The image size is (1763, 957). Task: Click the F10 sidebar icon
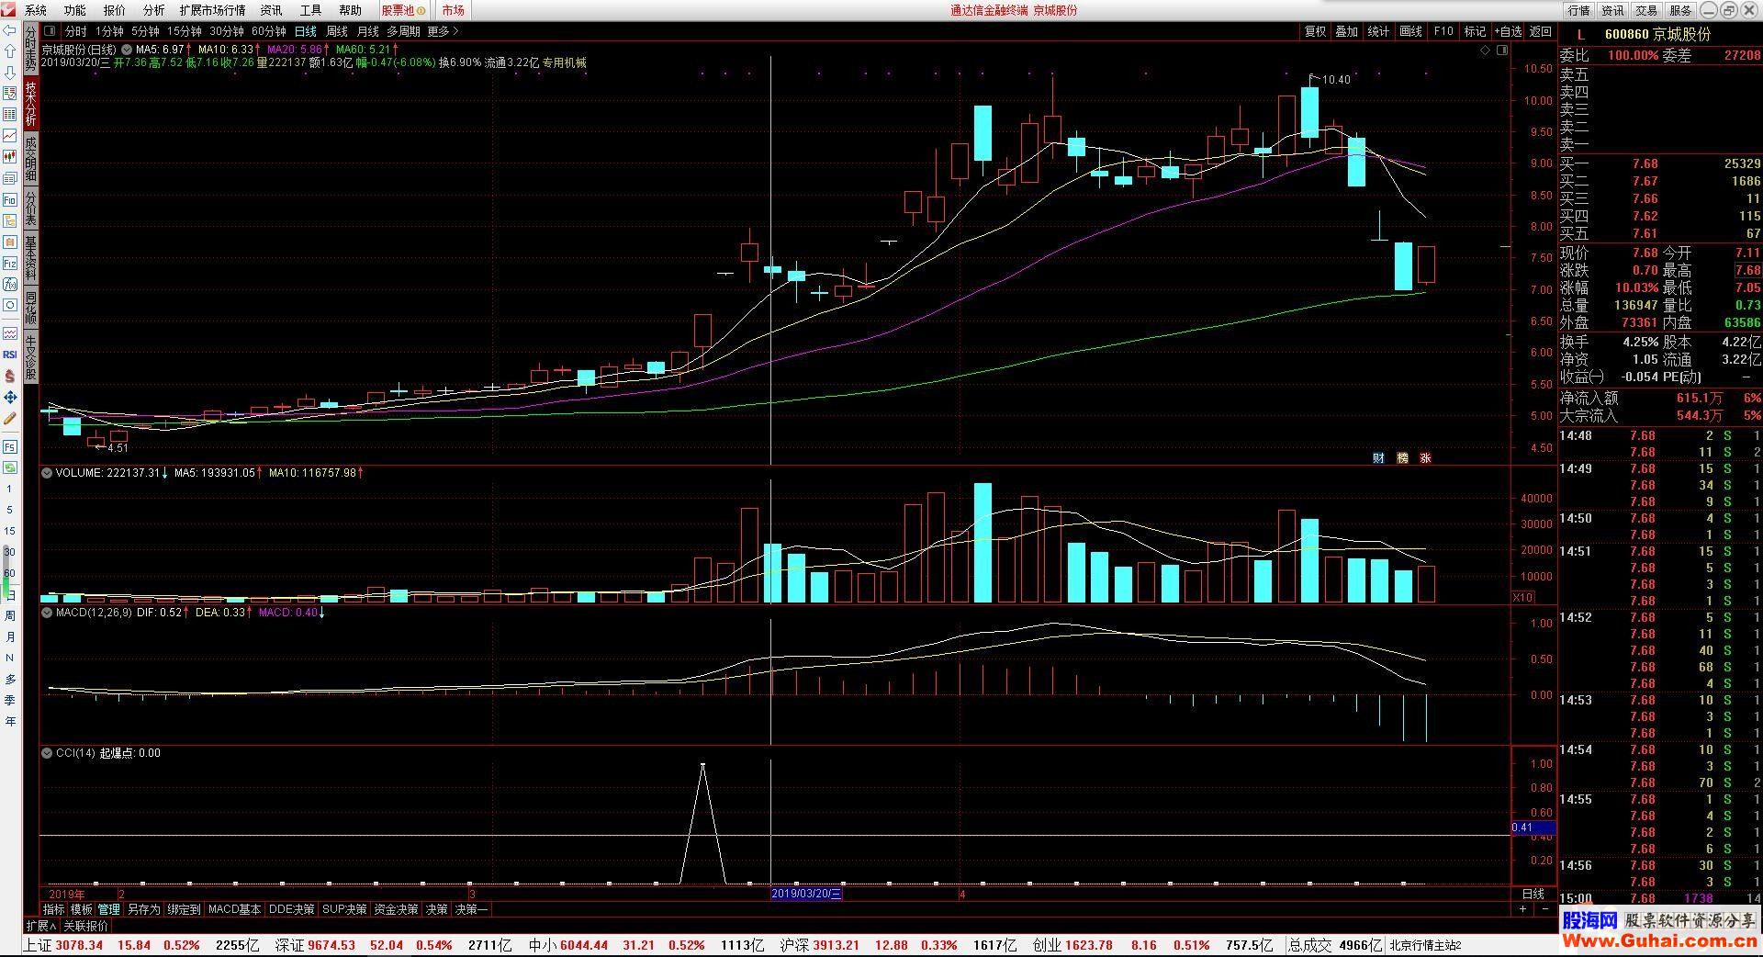click(10, 199)
